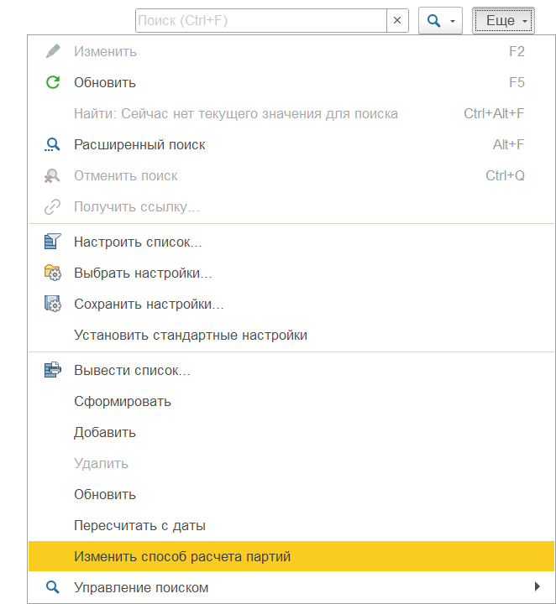Select Сформировать from the menu
This screenshot has height=604, width=556.
click(123, 401)
